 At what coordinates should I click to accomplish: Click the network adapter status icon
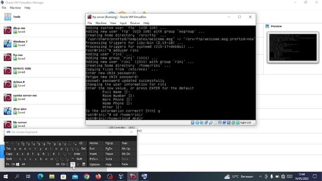coord(206,123)
